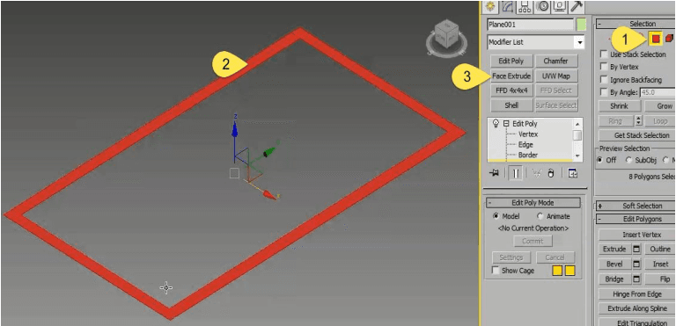Click the Plane001 object name field
Viewport: 676px width, 326px height.
530,25
